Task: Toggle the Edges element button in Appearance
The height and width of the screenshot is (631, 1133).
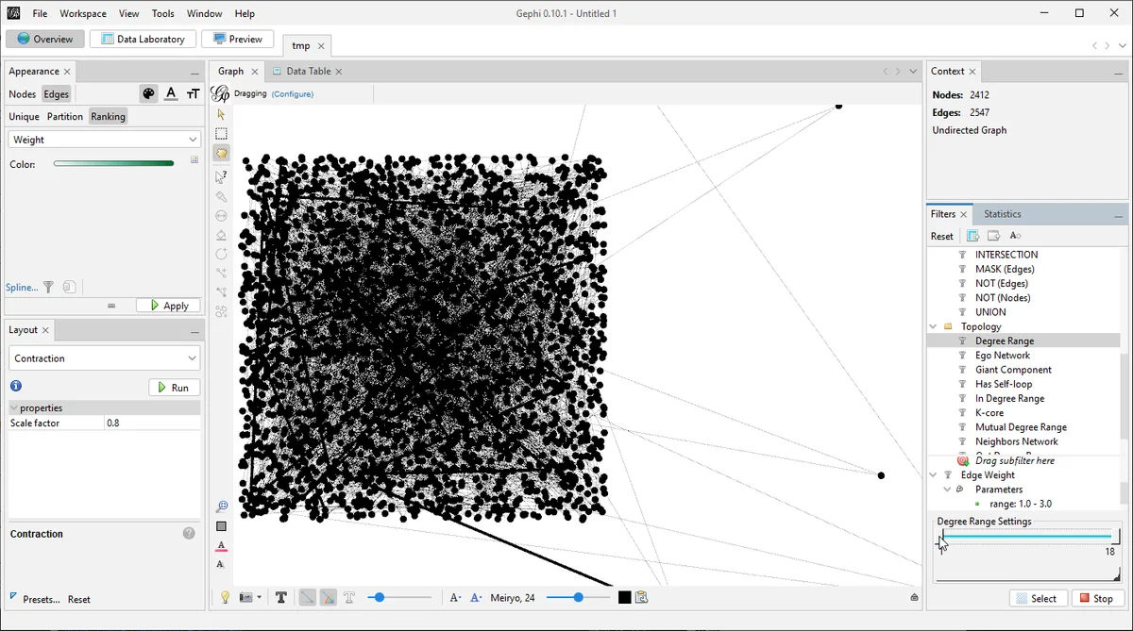Action: tap(57, 94)
